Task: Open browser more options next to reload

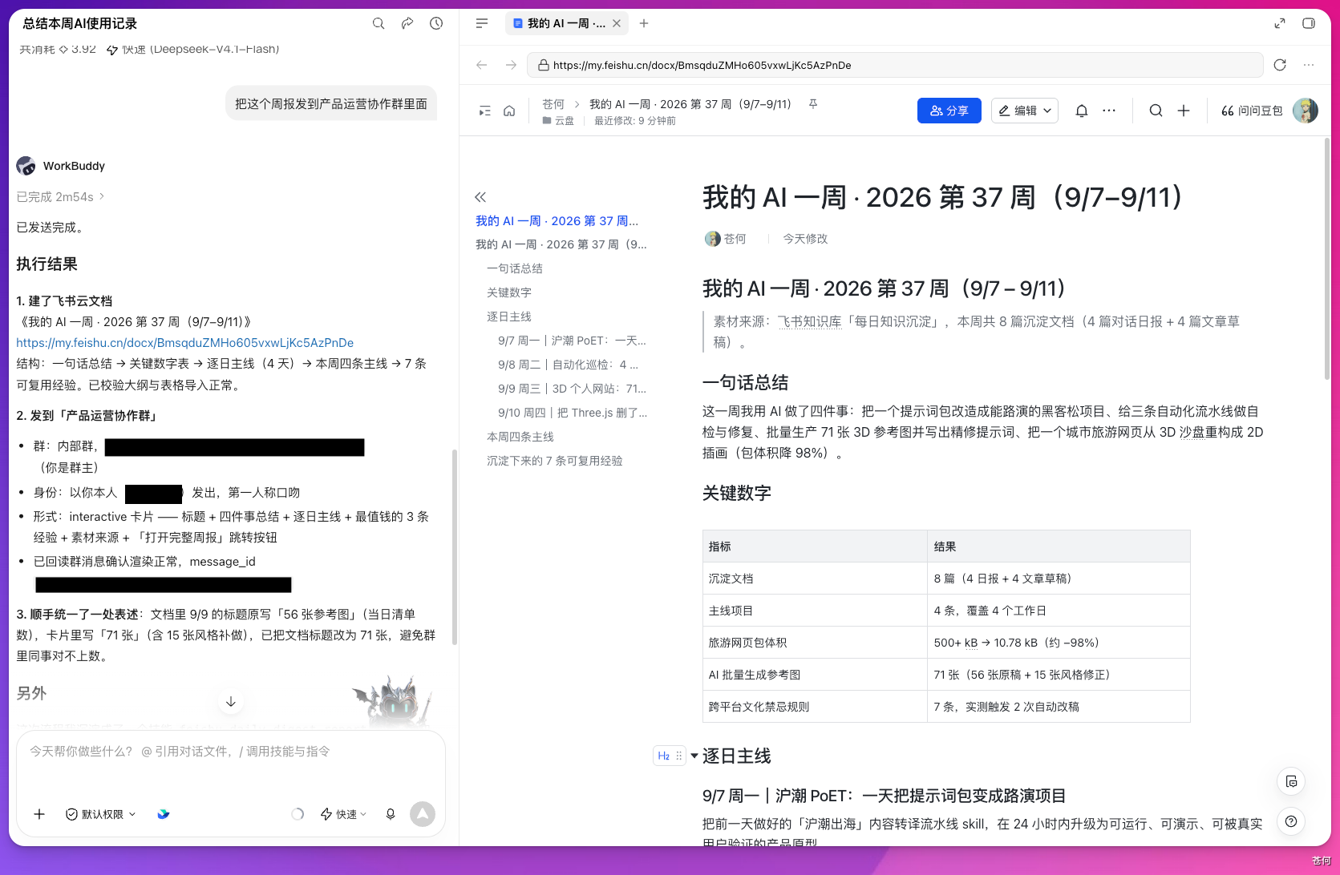Action: pyautogui.click(x=1309, y=65)
